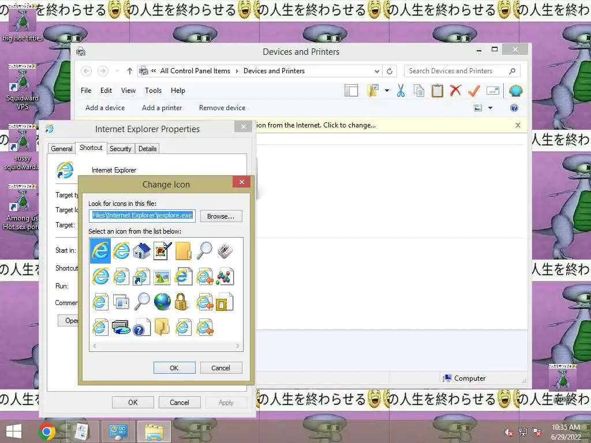Open the Tools menu
This screenshot has width=591, height=443.
tap(153, 91)
